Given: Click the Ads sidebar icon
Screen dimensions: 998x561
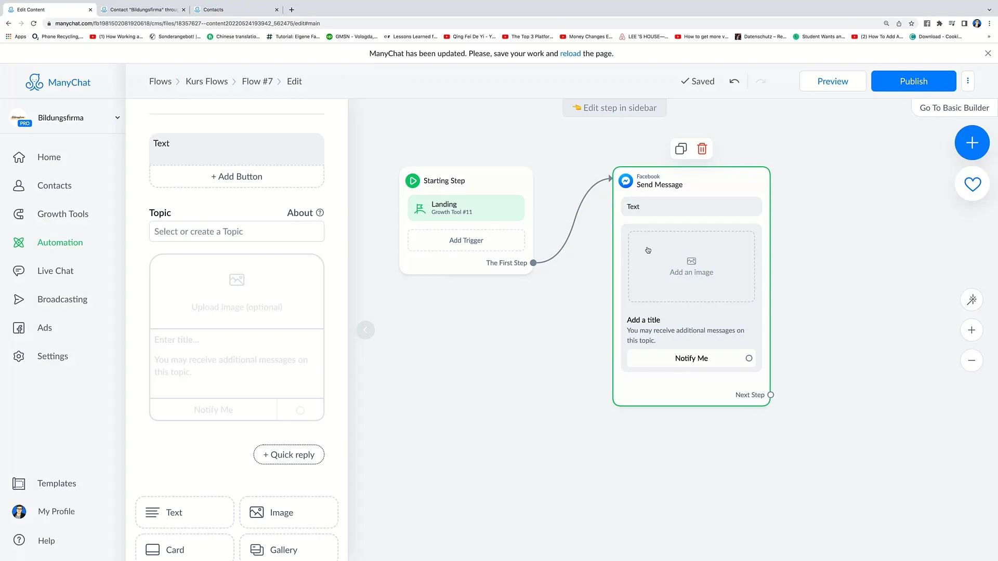Looking at the screenshot, I should point(19,327).
